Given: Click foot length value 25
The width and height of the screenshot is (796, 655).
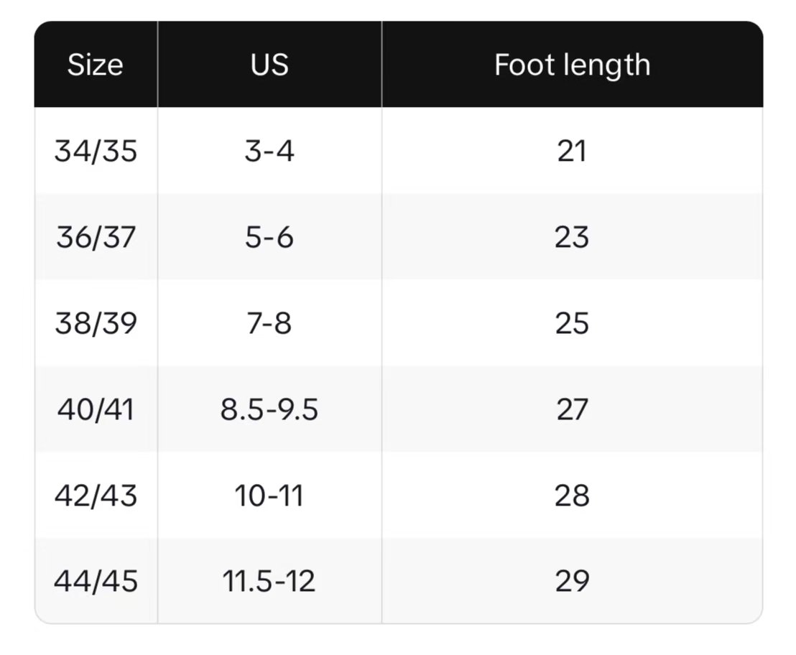Looking at the screenshot, I should point(572,324).
